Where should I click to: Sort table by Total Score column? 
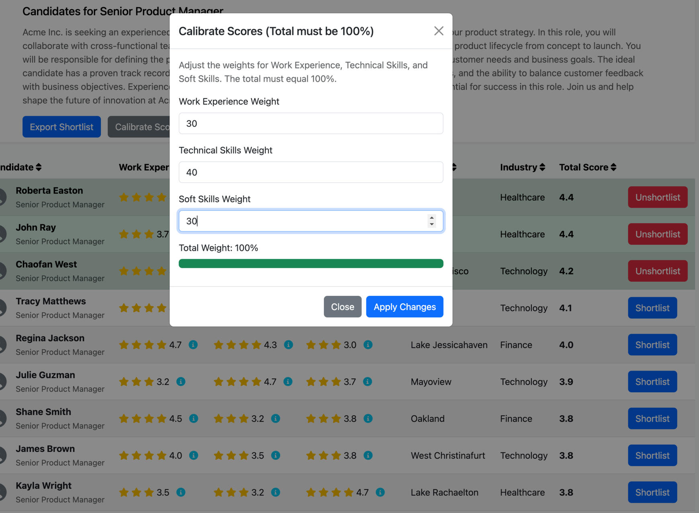[x=587, y=167]
